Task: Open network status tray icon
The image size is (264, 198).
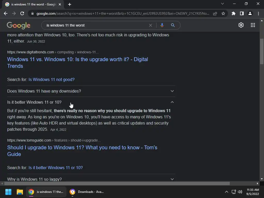Action: click(234, 192)
